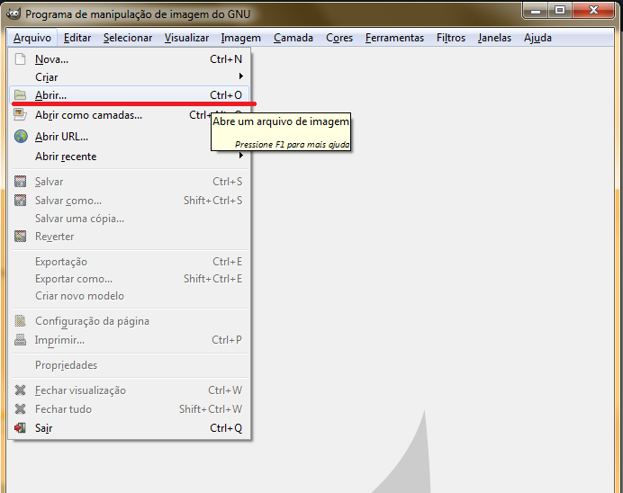Close the GIMP window
The height and width of the screenshot is (493, 623).
593,10
